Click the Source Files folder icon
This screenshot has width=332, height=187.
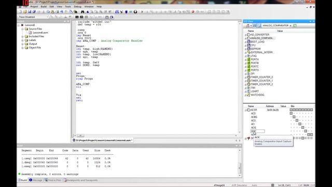26,29
